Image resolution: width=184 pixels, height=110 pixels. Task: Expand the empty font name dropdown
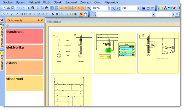(153, 14)
